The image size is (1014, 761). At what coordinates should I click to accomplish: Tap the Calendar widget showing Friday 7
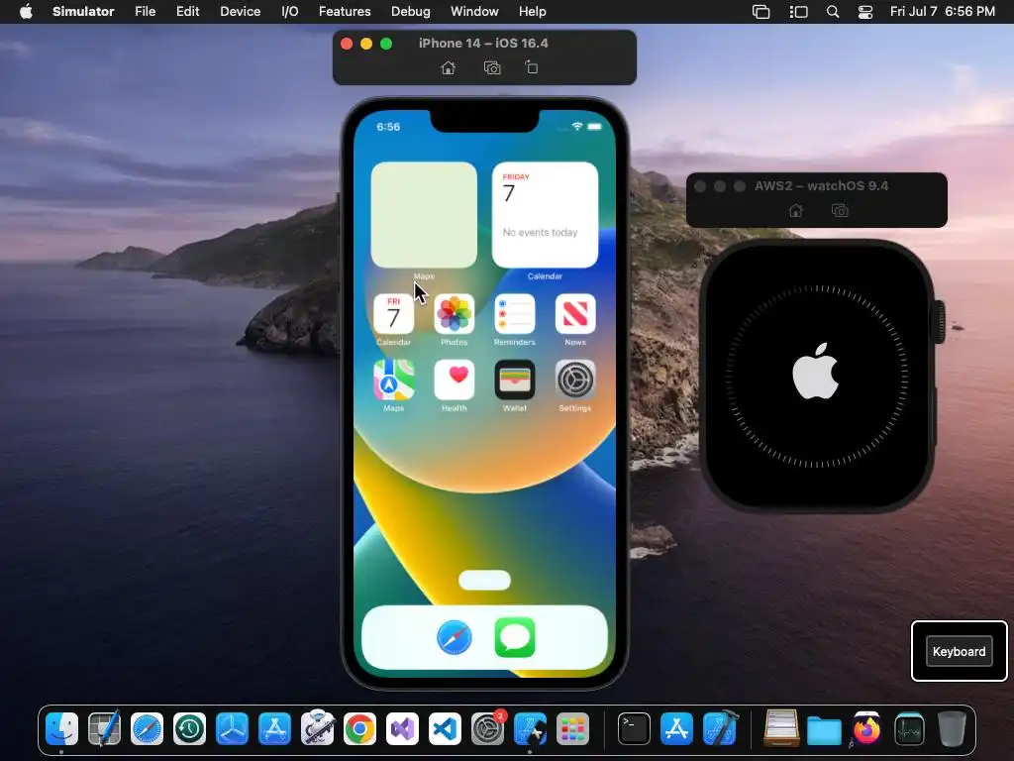(x=545, y=215)
